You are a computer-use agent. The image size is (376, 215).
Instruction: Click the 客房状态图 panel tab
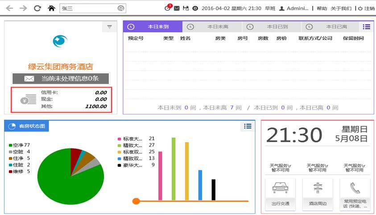point(27,126)
